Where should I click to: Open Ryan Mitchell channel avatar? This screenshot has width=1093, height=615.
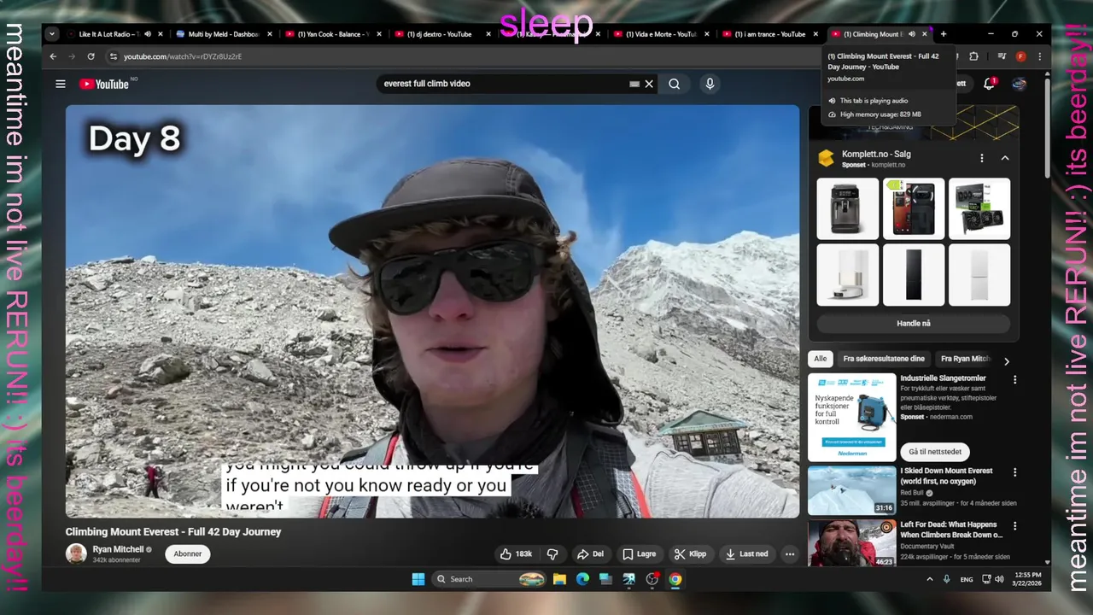[76, 553]
